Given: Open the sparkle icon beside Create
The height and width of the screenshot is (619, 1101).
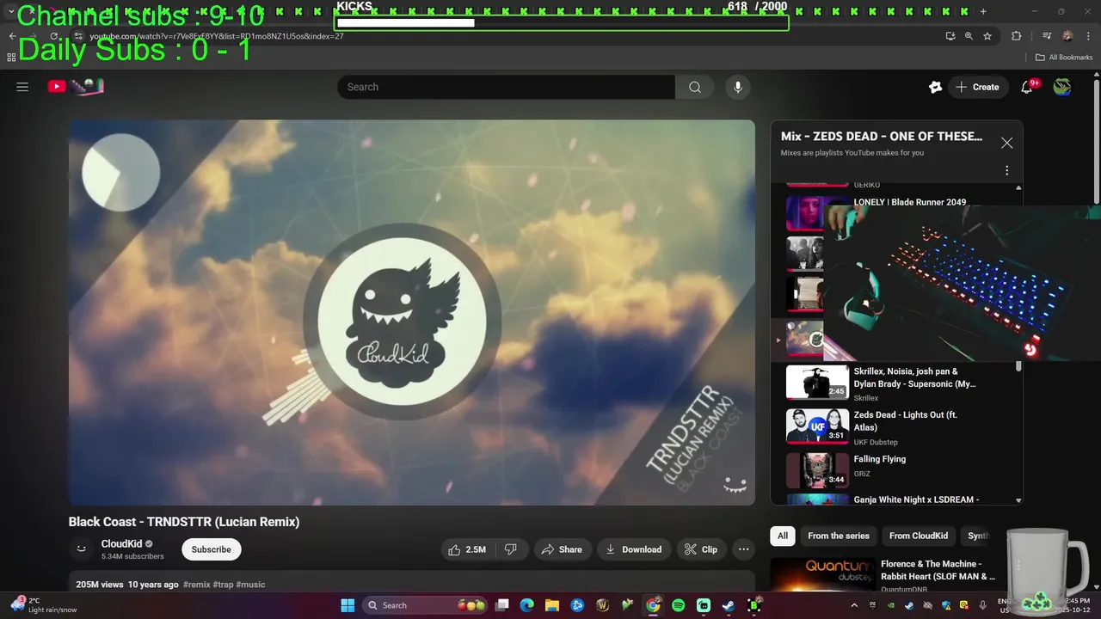Looking at the screenshot, I should pos(935,87).
